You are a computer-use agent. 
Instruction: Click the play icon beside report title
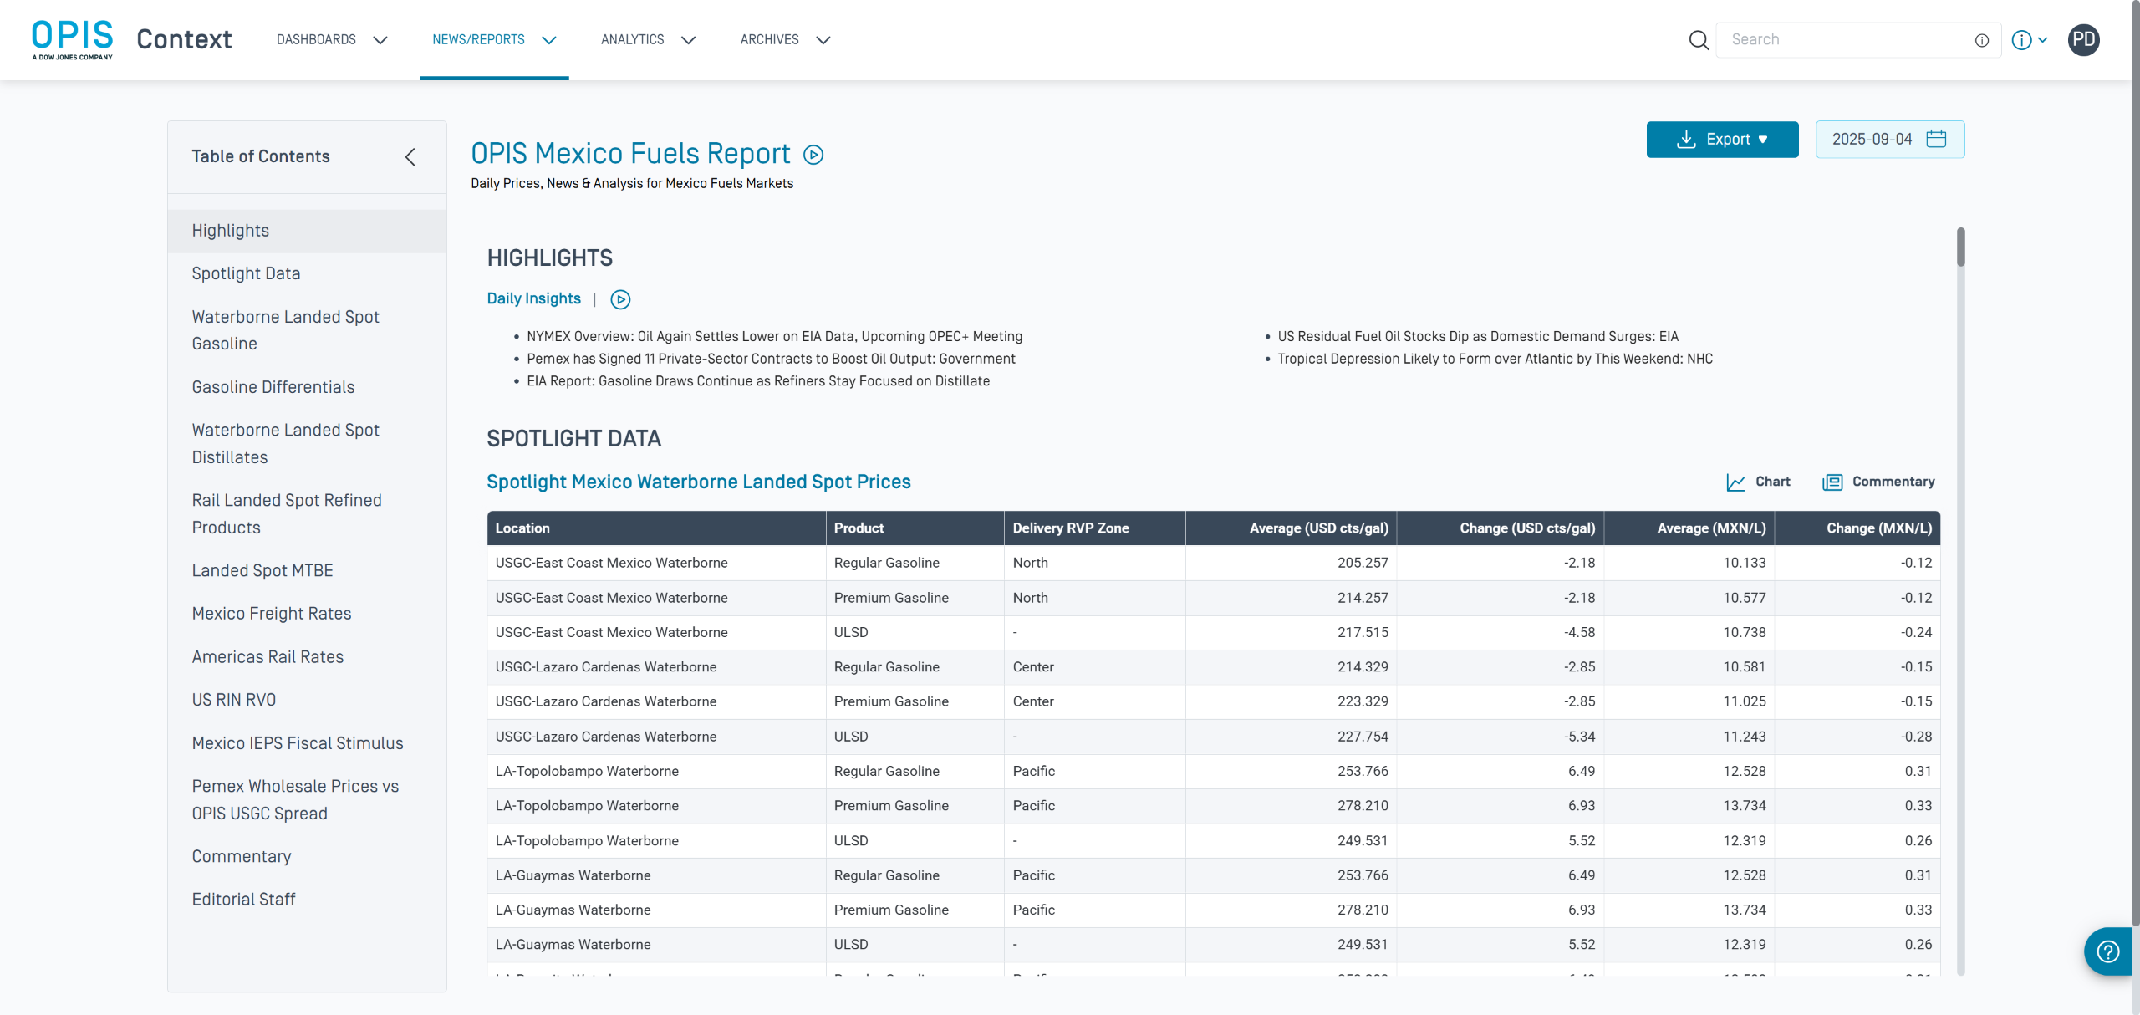point(813,155)
